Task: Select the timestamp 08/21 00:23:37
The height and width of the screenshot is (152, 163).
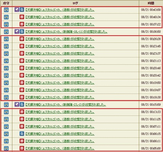Action: click(x=151, y=53)
